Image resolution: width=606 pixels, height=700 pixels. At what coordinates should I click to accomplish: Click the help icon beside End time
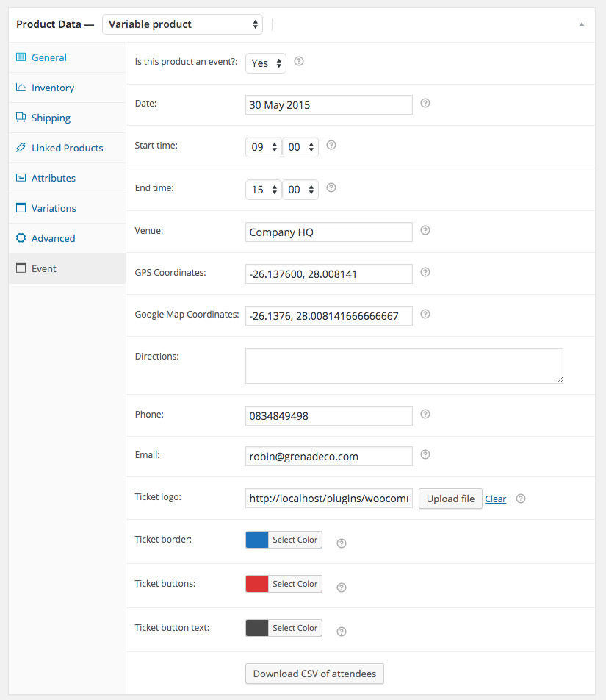[x=331, y=188]
